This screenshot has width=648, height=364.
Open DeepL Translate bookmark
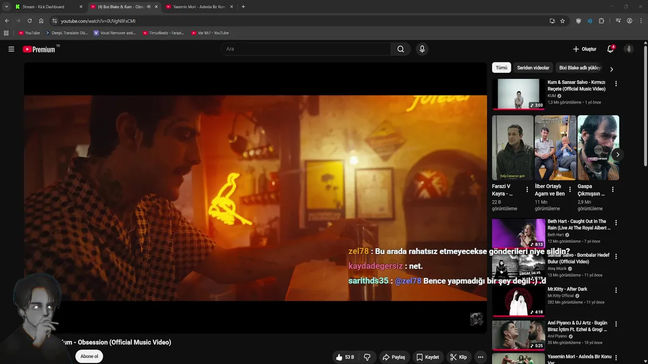[66, 33]
